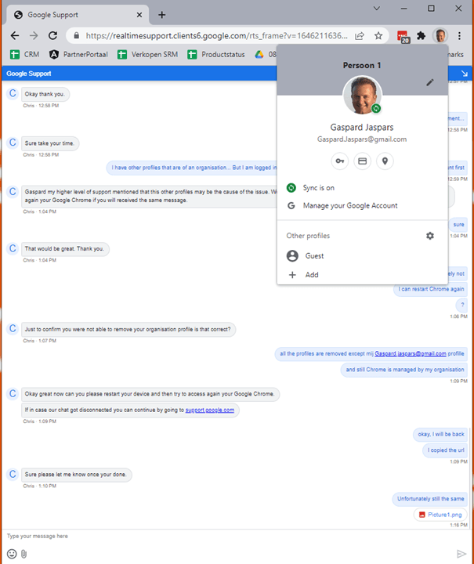Open payment methods card icon
The image size is (474, 564).
tap(362, 161)
